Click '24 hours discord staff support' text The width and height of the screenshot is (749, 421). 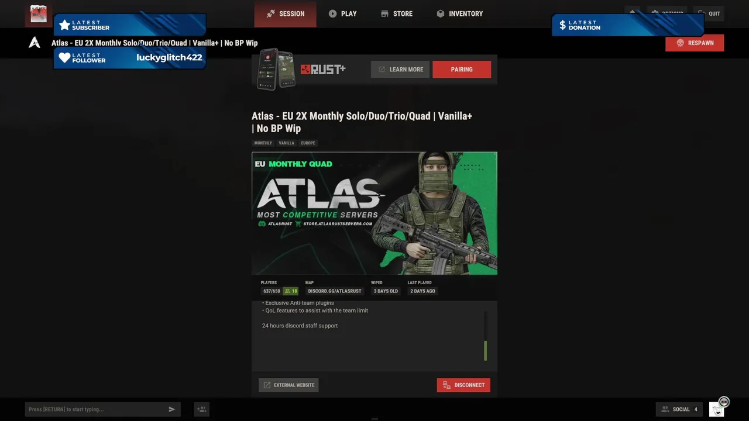(x=300, y=326)
